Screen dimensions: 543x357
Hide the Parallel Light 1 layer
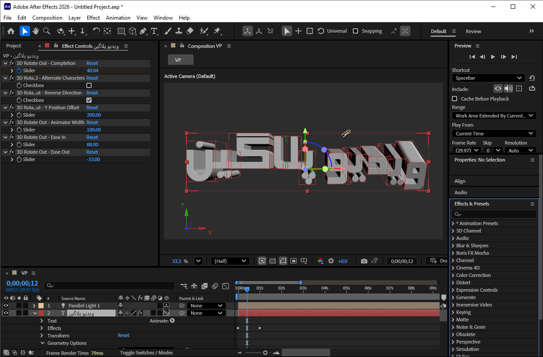tap(6, 306)
